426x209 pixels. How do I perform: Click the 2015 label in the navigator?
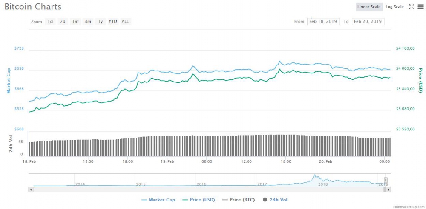click(141, 184)
